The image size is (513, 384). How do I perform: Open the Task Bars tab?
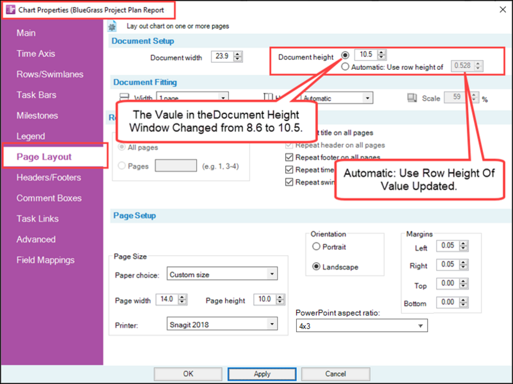coord(37,95)
